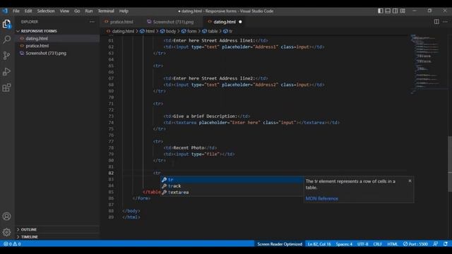This screenshot has width=452, height=254.
Task: Open the MDN Reference link
Action: coord(322,198)
